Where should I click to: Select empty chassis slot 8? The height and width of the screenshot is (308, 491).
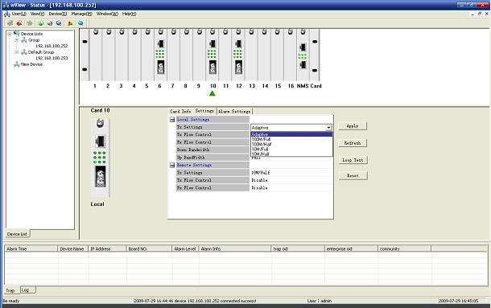coord(186,55)
